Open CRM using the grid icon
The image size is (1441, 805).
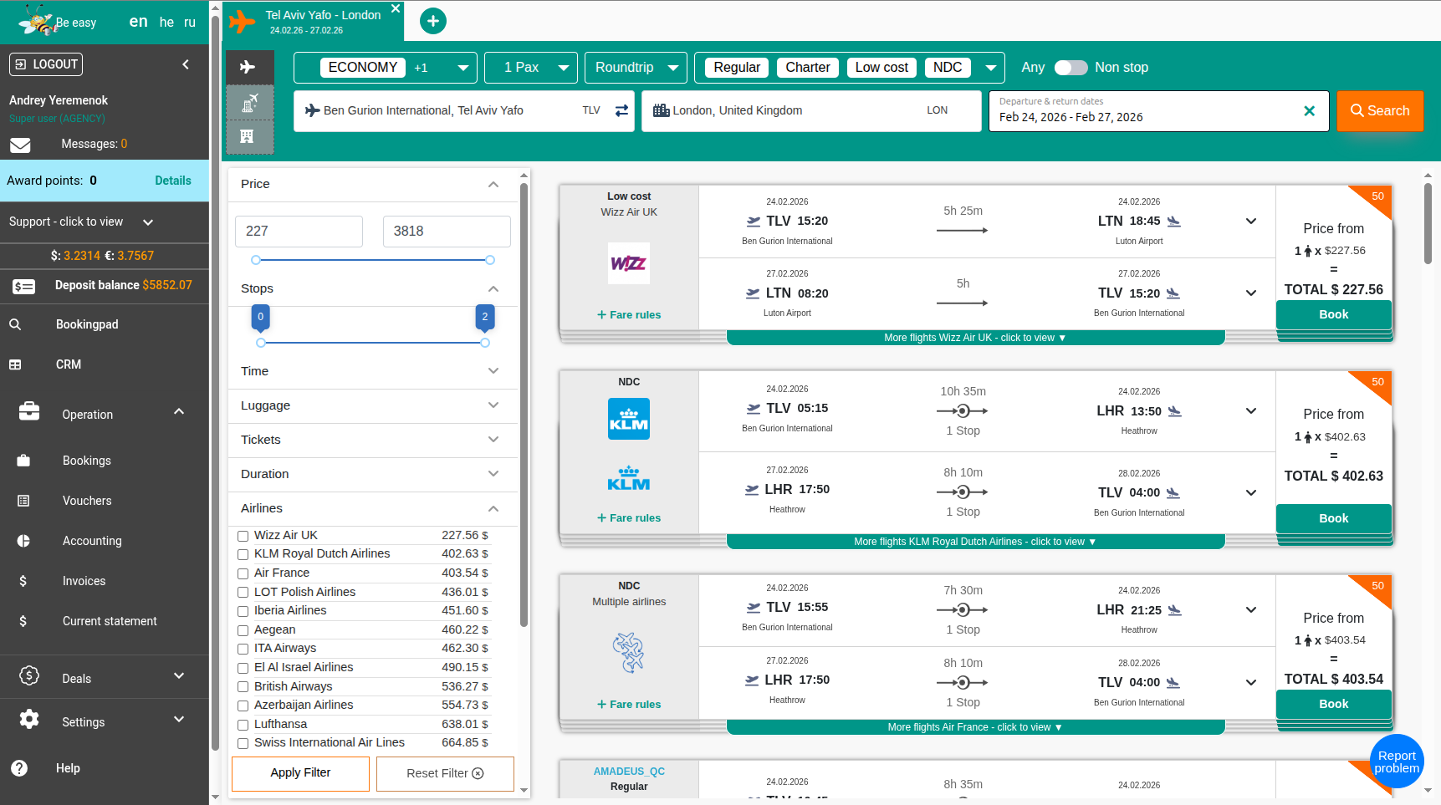click(x=16, y=364)
